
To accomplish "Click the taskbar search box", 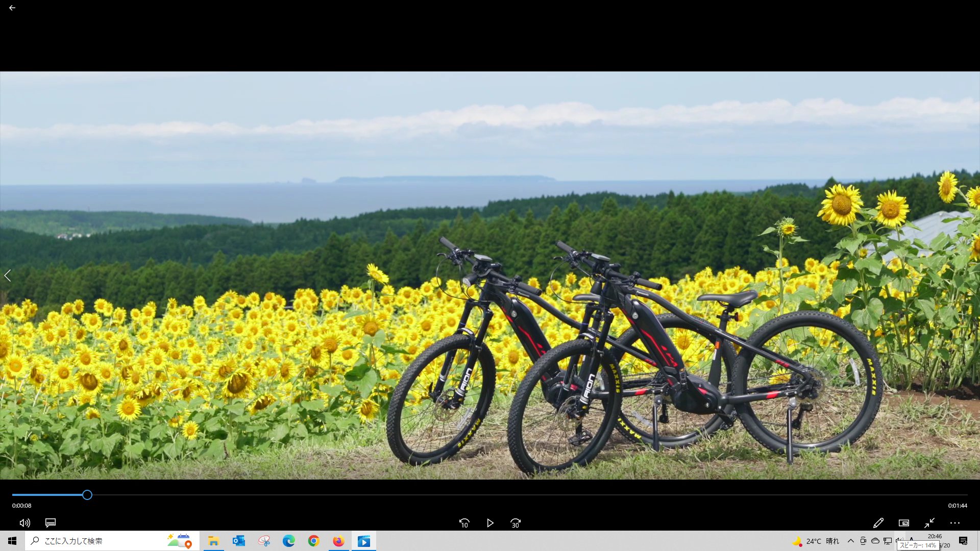I will [x=111, y=541].
